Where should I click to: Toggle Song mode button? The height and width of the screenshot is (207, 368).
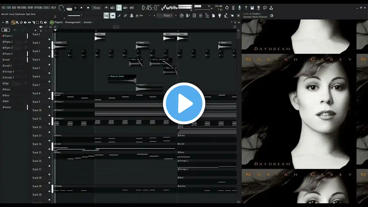pyautogui.click(x=69, y=9)
